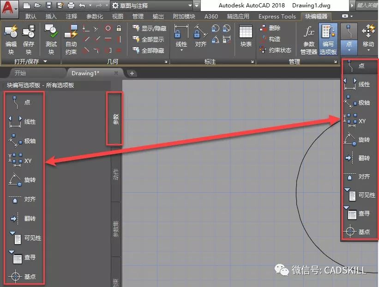Click the 构造 geometry button

270,39
